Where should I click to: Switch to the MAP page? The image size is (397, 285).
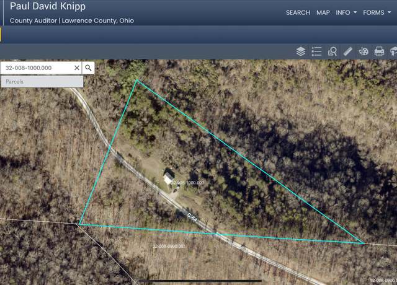[x=323, y=12]
